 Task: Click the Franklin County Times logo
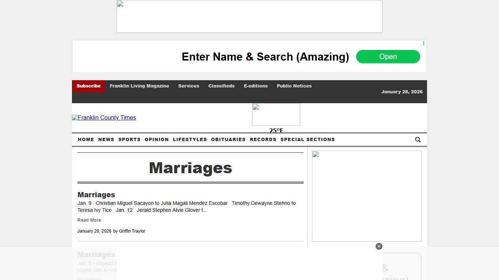(104, 117)
